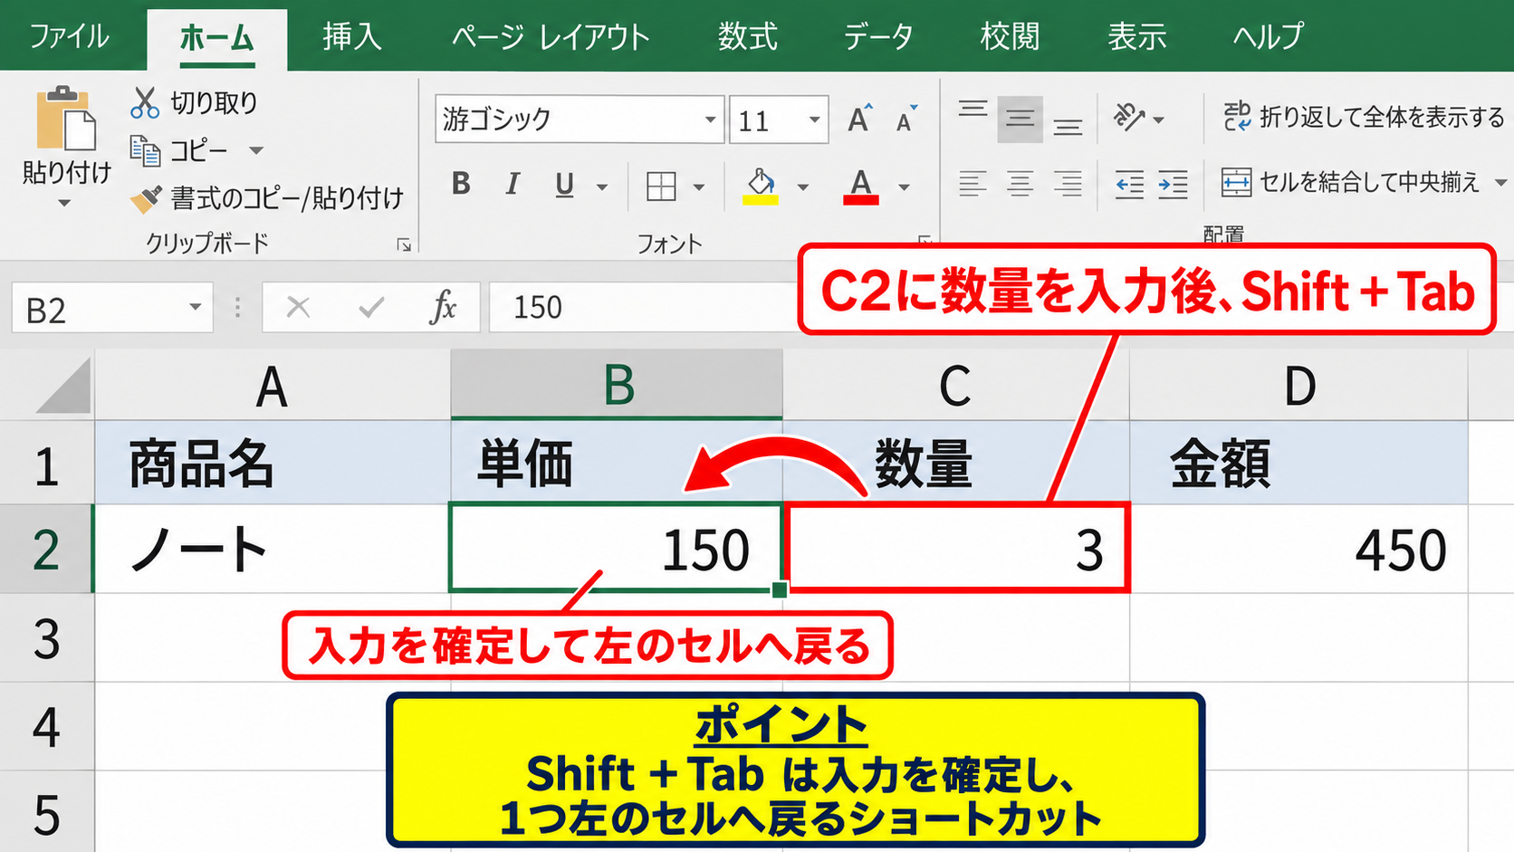This screenshot has height=852, width=1514.
Task: Increase font size with large A icon
Action: [859, 119]
